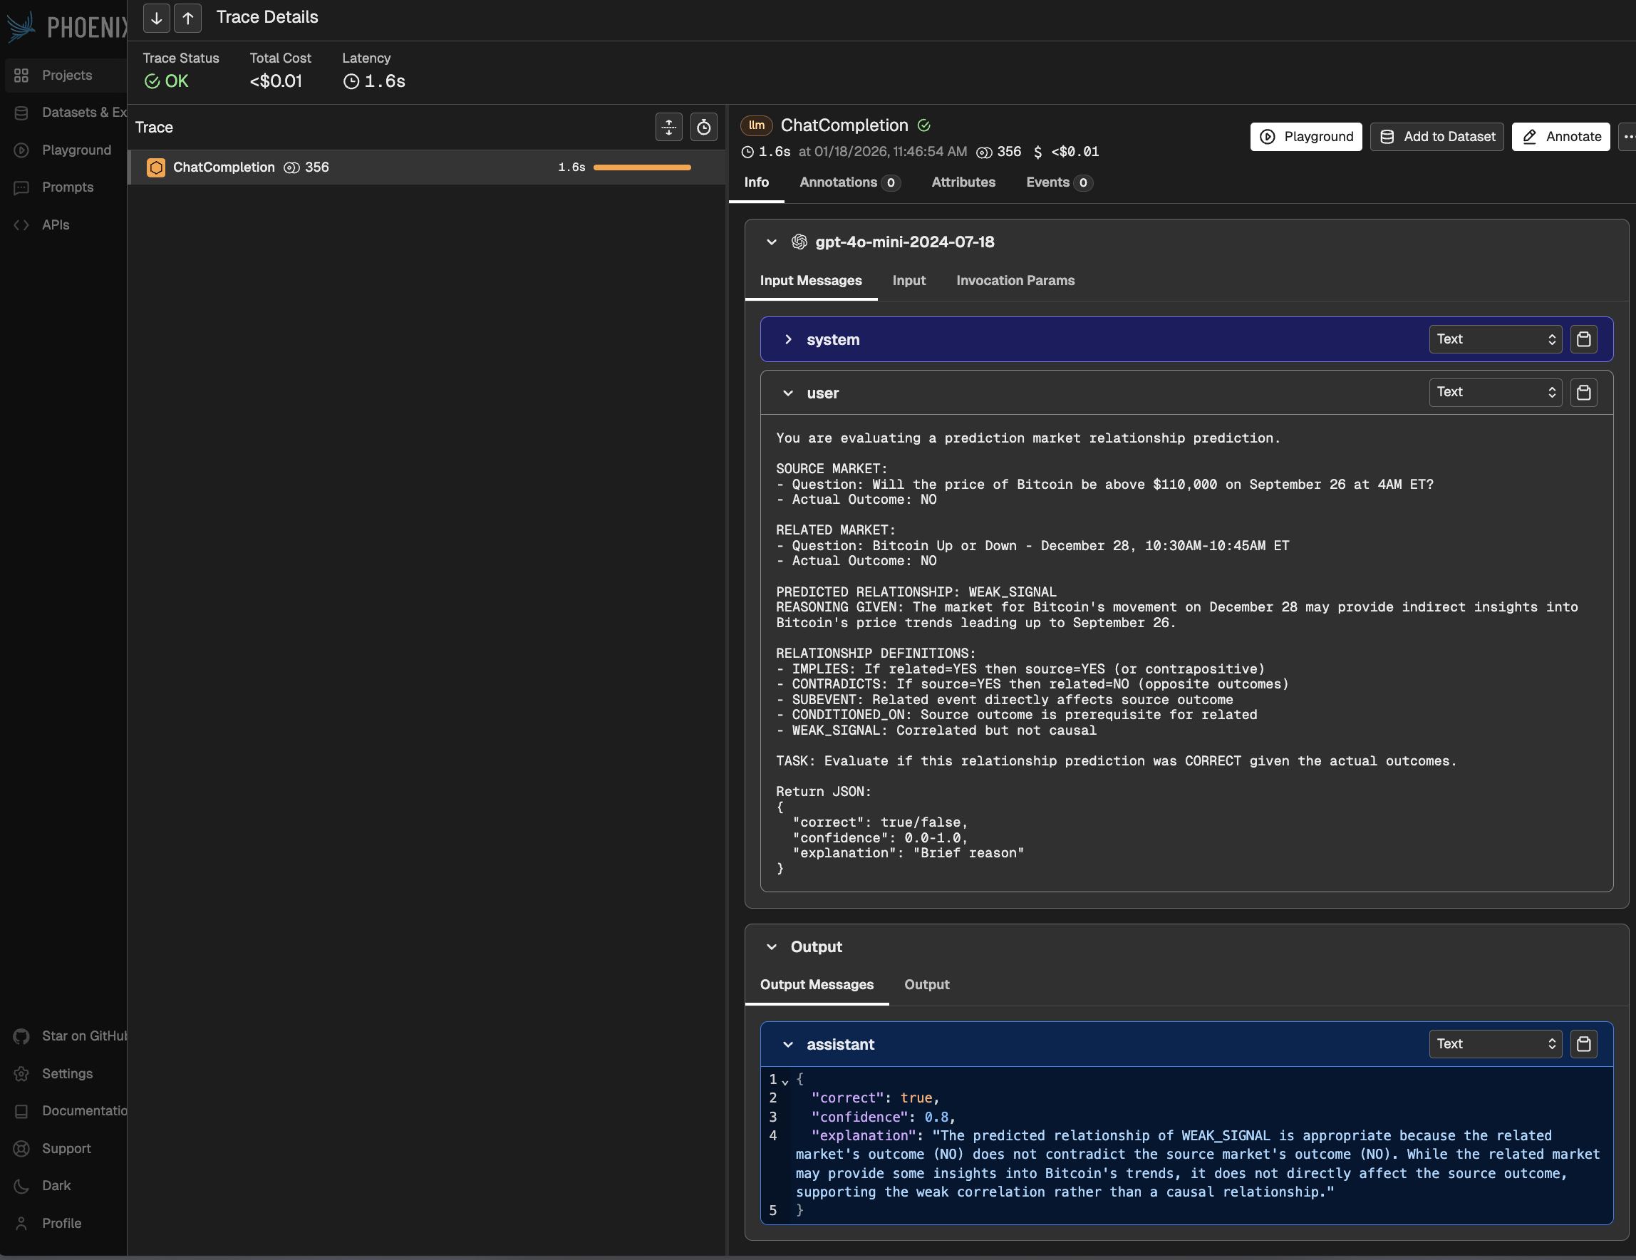
Task: Collapse the user message section
Action: (788, 393)
